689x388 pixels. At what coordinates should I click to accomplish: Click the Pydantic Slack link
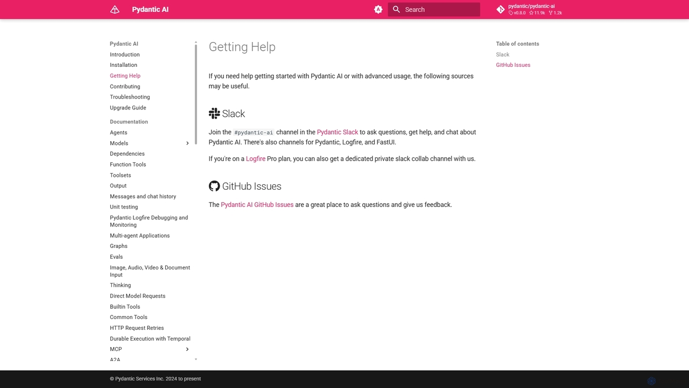[x=338, y=132]
